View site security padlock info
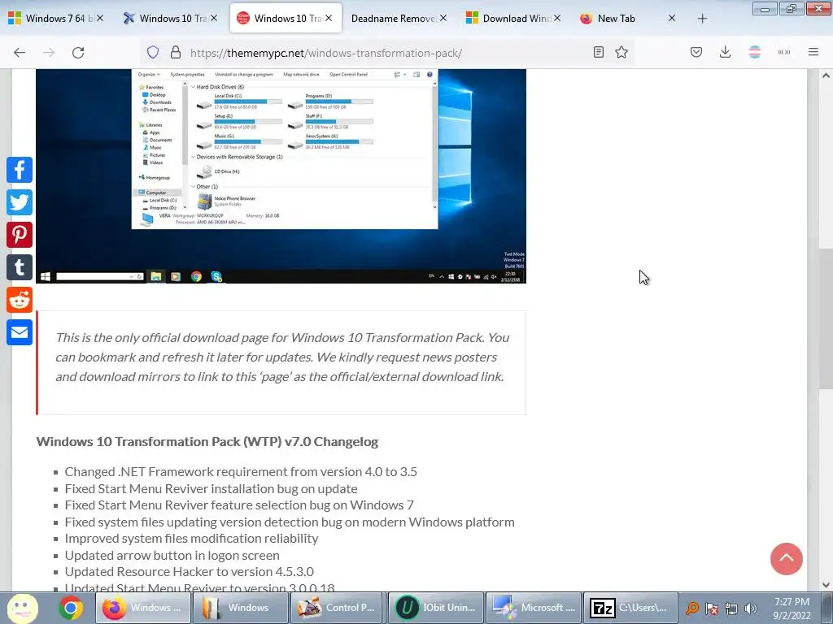The height and width of the screenshot is (624, 833). tap(176, 53)
